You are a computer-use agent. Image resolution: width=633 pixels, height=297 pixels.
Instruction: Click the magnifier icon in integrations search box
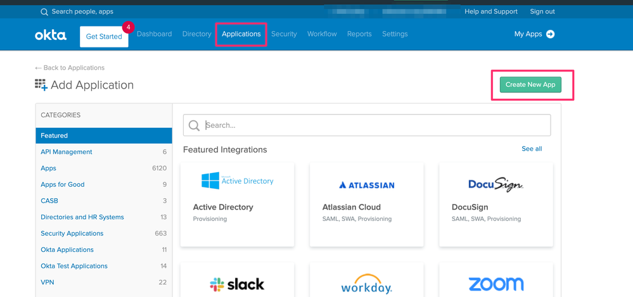[x=194, y=125]
